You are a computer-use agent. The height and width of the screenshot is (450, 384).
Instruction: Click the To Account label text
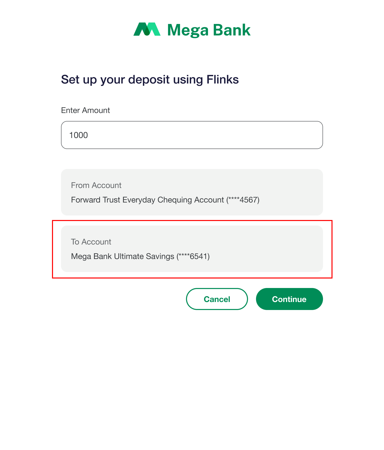coord(91,242)
